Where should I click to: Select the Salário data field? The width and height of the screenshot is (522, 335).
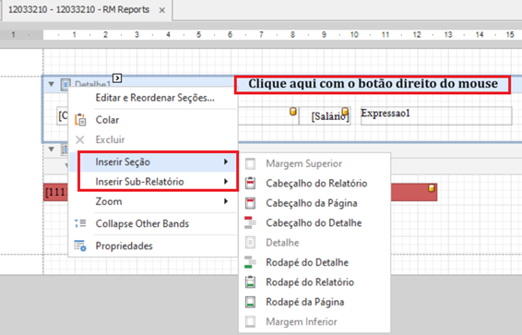point(325,116)
